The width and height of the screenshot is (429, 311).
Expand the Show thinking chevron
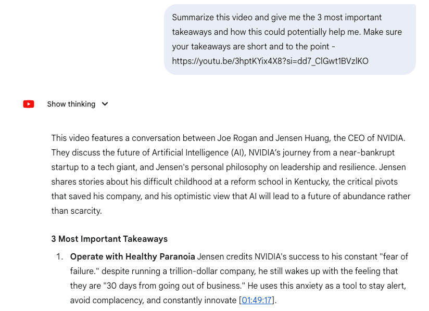click(105, 104)
